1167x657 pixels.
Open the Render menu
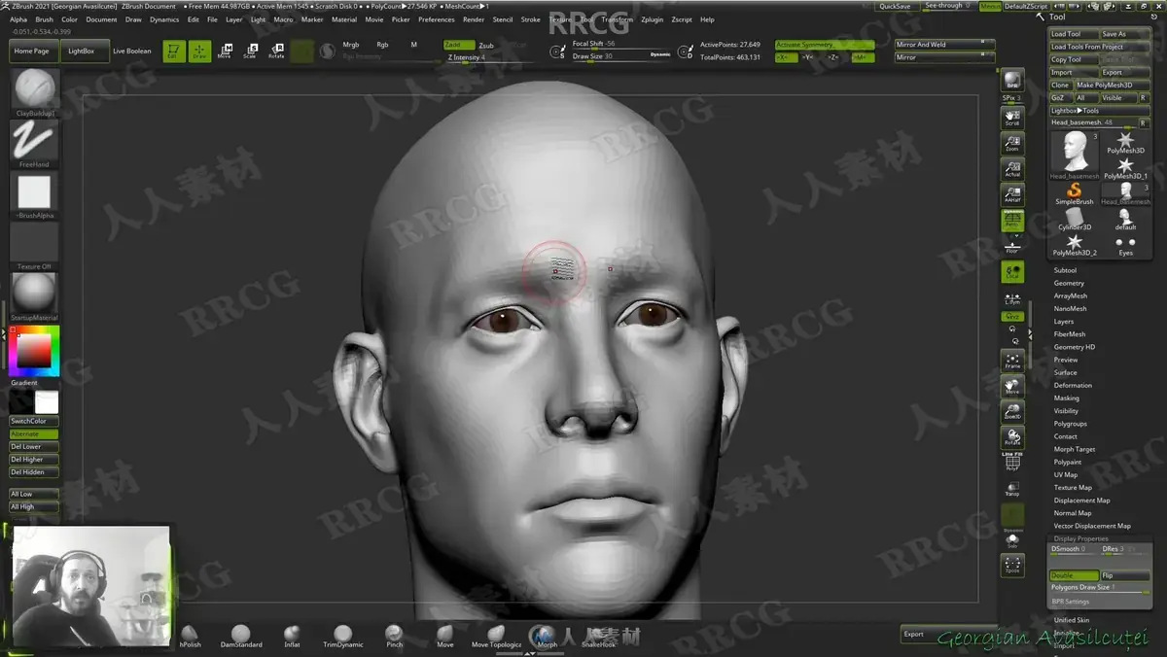tap(474, 19)
